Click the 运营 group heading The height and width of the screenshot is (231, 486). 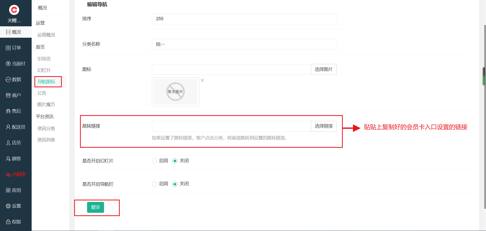[40, 23]
